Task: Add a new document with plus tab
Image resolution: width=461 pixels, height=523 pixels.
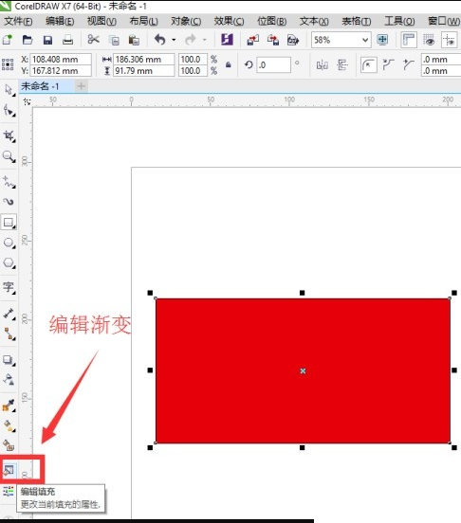Action: [81, 86]
